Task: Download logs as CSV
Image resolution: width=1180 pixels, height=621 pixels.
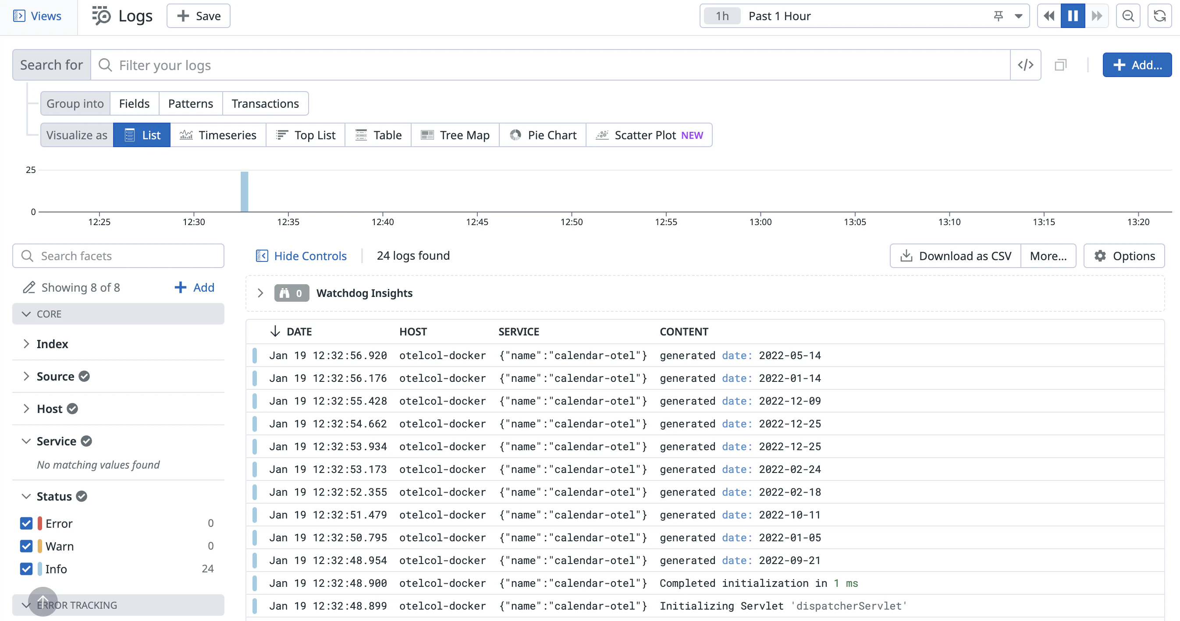Action: pyautogui.click(x=955, y=256)
